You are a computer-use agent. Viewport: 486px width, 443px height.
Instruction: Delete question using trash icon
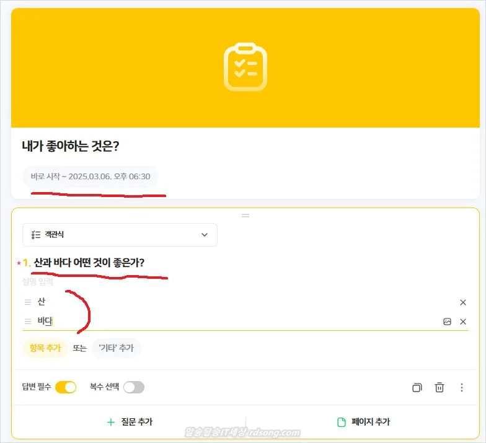[x=440, y=387]
